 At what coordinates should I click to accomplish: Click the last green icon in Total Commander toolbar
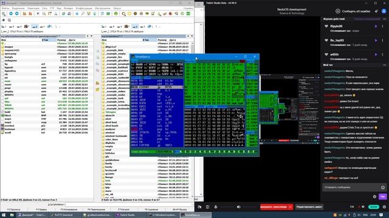(x=188, y=13)
